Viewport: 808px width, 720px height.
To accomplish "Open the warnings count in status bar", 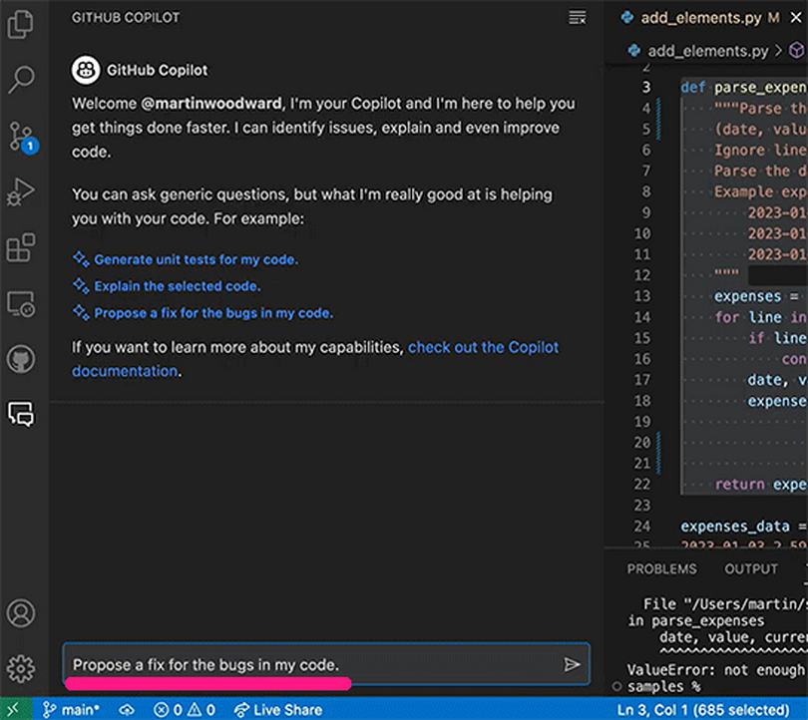I will [202, 710].
